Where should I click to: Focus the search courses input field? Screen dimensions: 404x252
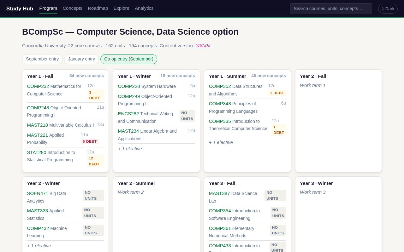[x=331, y=9]
